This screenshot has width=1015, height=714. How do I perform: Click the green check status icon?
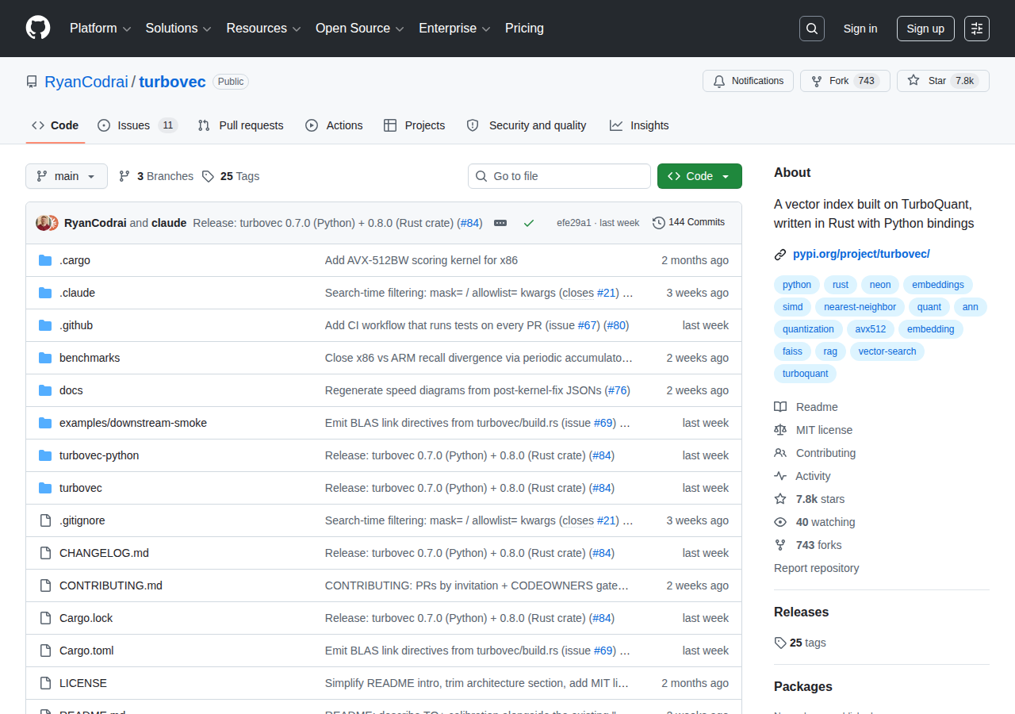[529, 223]
